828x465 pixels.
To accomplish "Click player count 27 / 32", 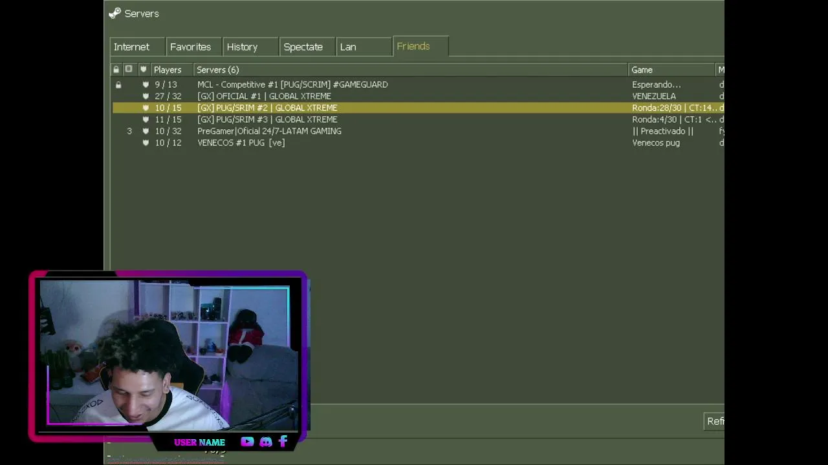I will point(168,96).
